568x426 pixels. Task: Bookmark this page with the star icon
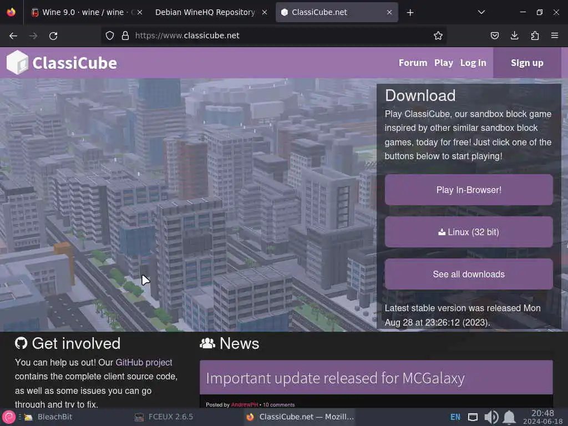tap(438, 35)
